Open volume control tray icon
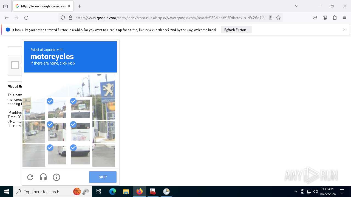This screenshot has height=197, width=351. 316,192
